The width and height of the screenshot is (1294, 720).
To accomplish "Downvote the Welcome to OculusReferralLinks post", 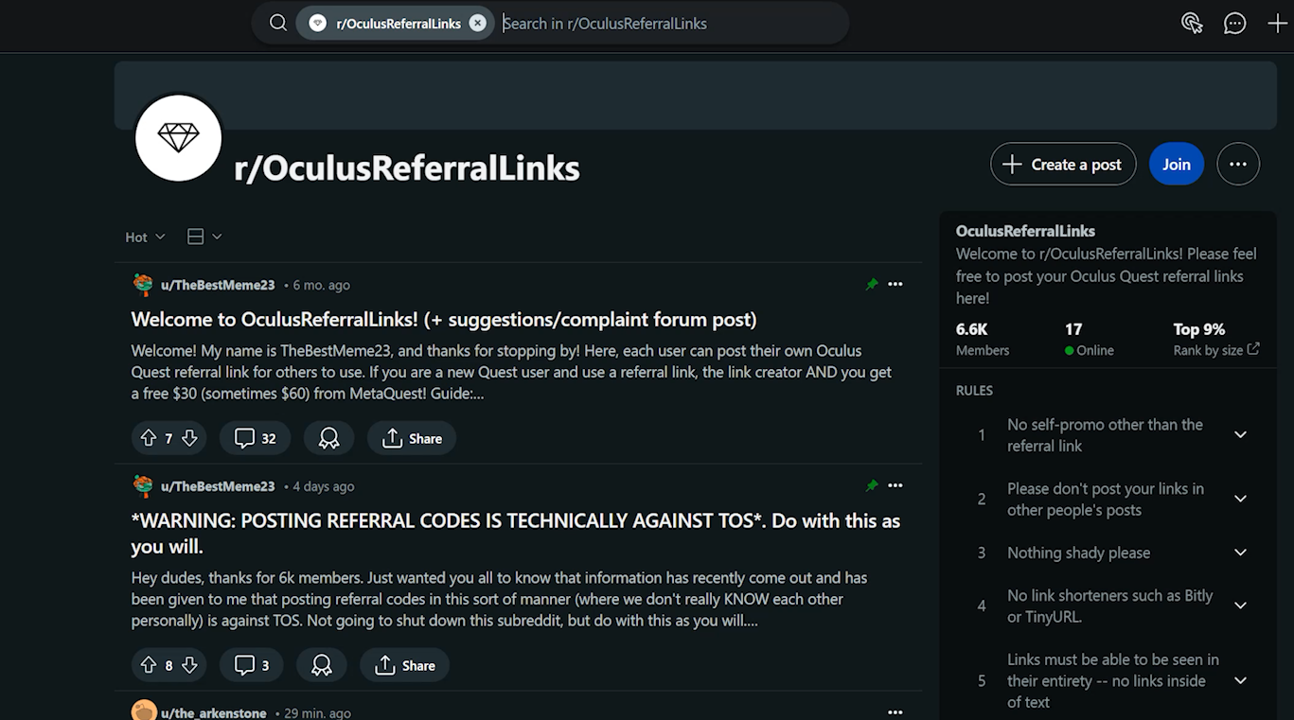I will click(x=189, y=438).
